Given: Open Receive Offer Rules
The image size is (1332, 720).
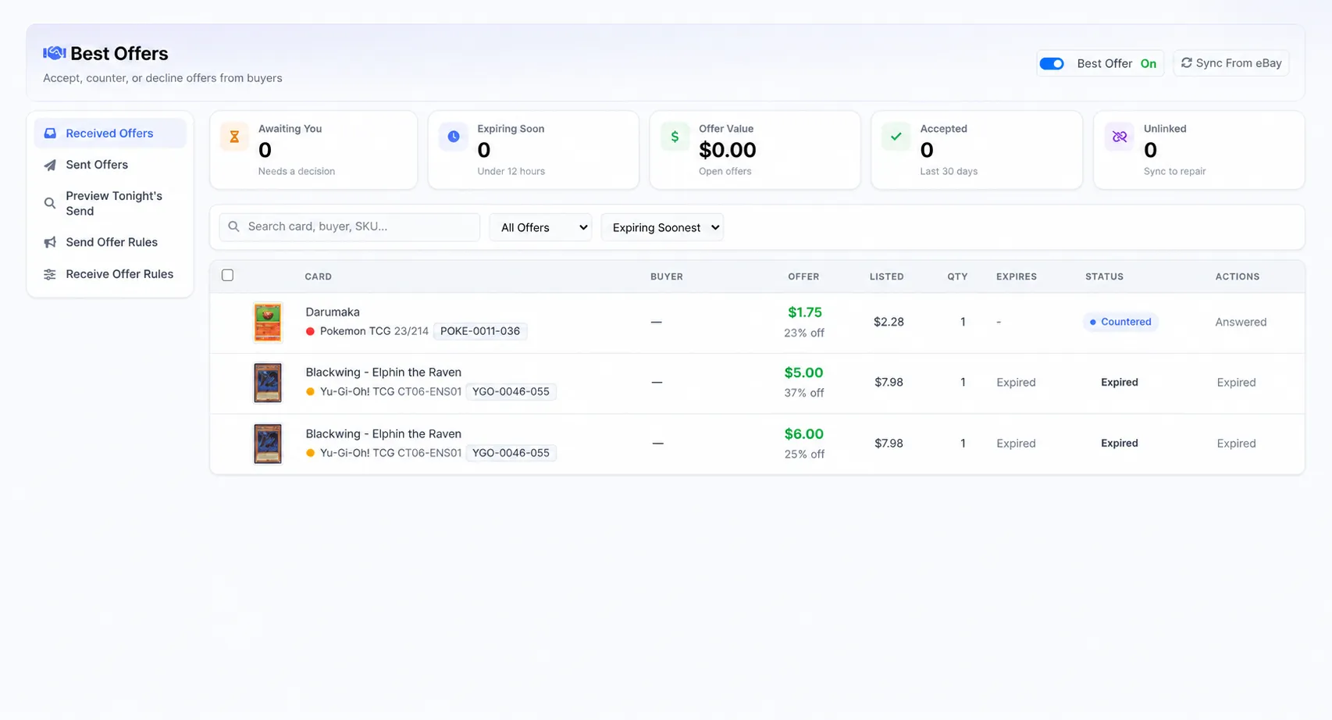Looking at the screenshot, I should tap(110, 274).
